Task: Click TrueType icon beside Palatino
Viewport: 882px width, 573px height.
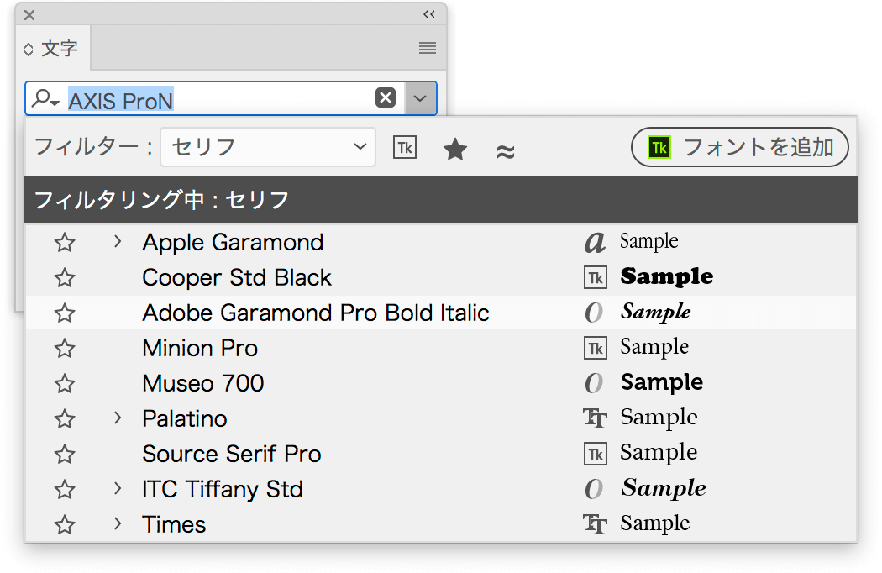Action: pos(595,418)
